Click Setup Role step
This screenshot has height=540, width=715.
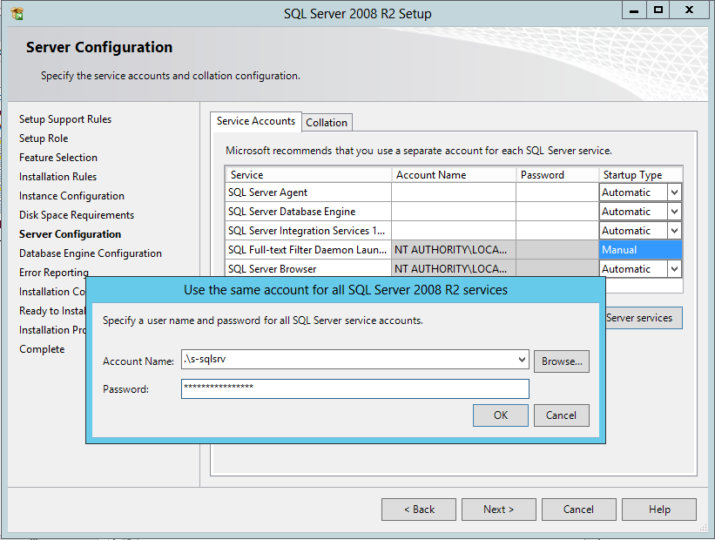pyautogui.click(x=44, y=138)
